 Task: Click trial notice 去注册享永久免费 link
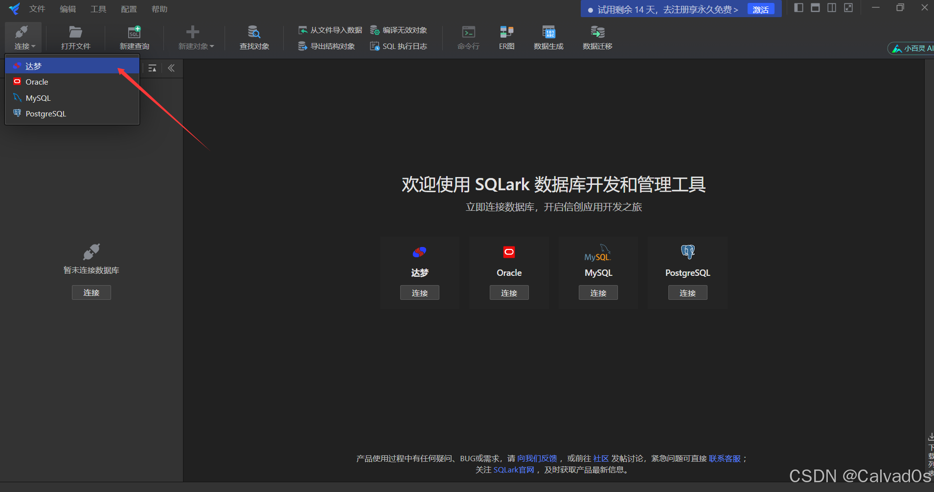tap(701, 9)
